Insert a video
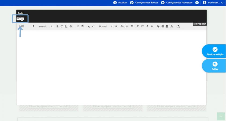Image resolution: width=226 pixels, height=121 pixels. pyautogui.click(x=167, y=26)
